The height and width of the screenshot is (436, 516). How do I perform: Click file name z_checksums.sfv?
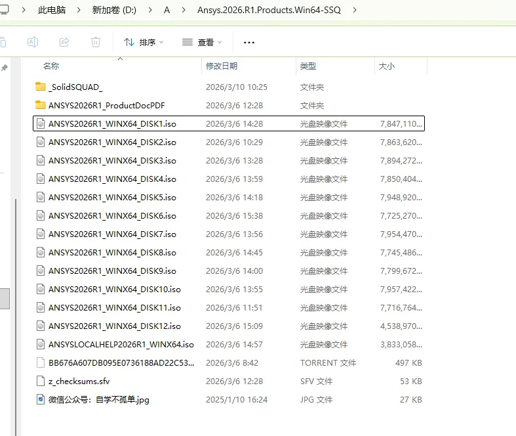tap(79, 381)
